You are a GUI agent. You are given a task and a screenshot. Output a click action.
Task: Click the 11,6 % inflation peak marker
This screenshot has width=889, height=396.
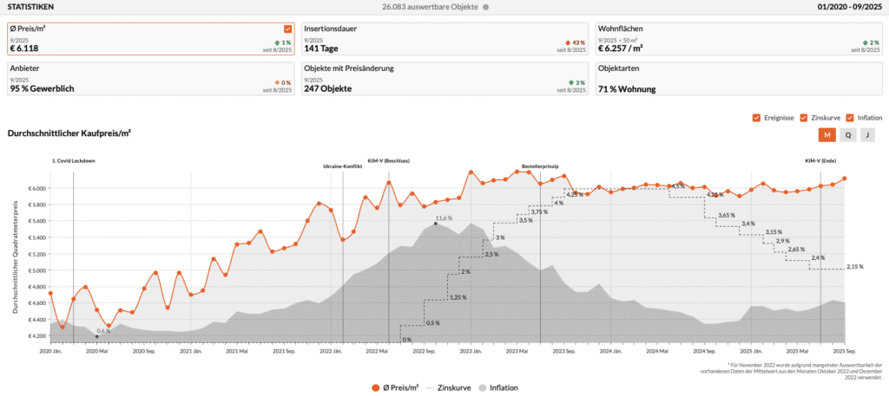pyautogui.click(x=435, y=224)
